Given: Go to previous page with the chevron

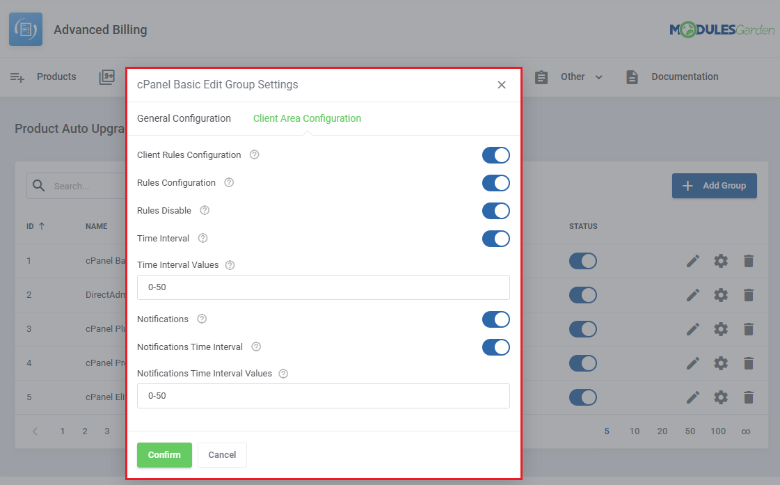Looking at the screenshot, I should pyautogui.click(x=35, y=431).
